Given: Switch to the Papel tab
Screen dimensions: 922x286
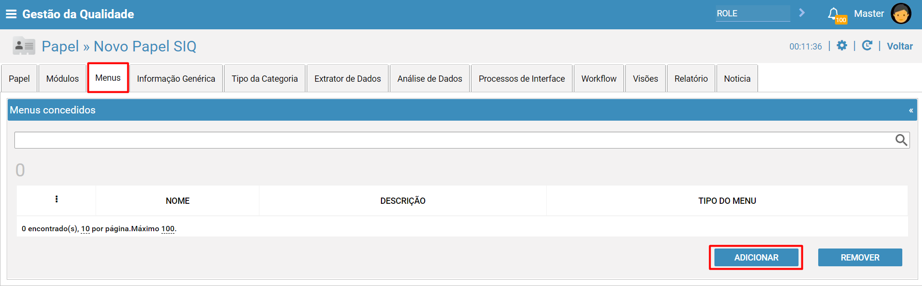Looking at the screenshot, I should click(x=19, y=78).
